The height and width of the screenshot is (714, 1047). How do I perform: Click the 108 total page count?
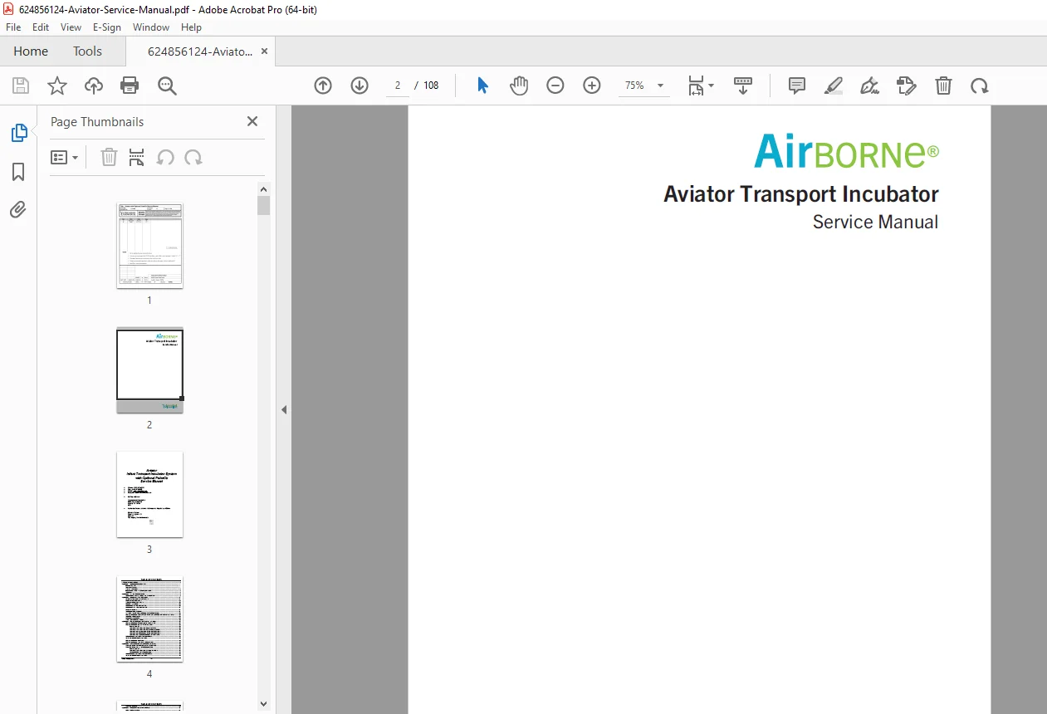pos(431,86)
